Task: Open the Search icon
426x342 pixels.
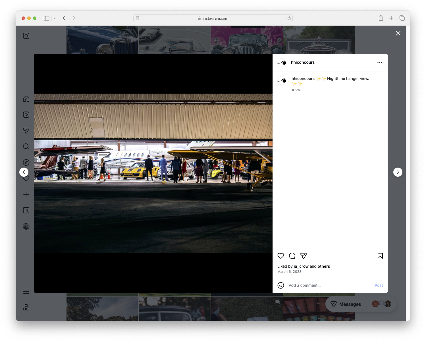Action: tap(26, 147)
